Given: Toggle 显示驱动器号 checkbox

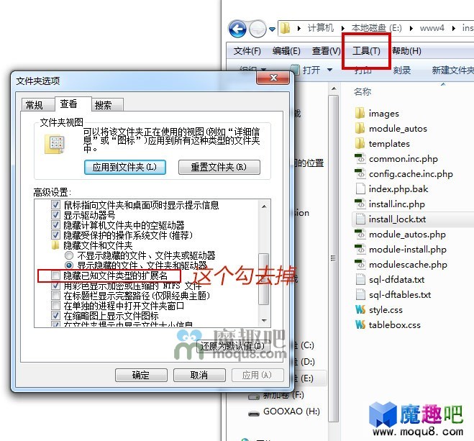Looking at the screenshot, I should [x=55, y=215].
